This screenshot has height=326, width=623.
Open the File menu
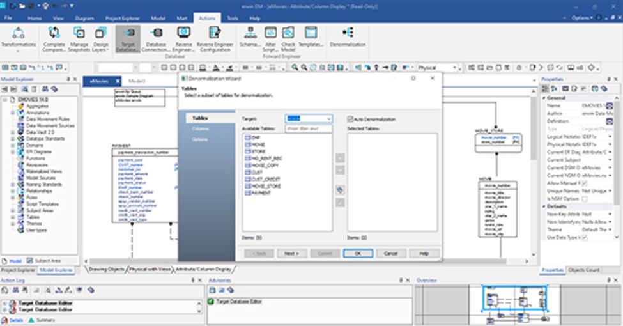[x=8, y=19]
